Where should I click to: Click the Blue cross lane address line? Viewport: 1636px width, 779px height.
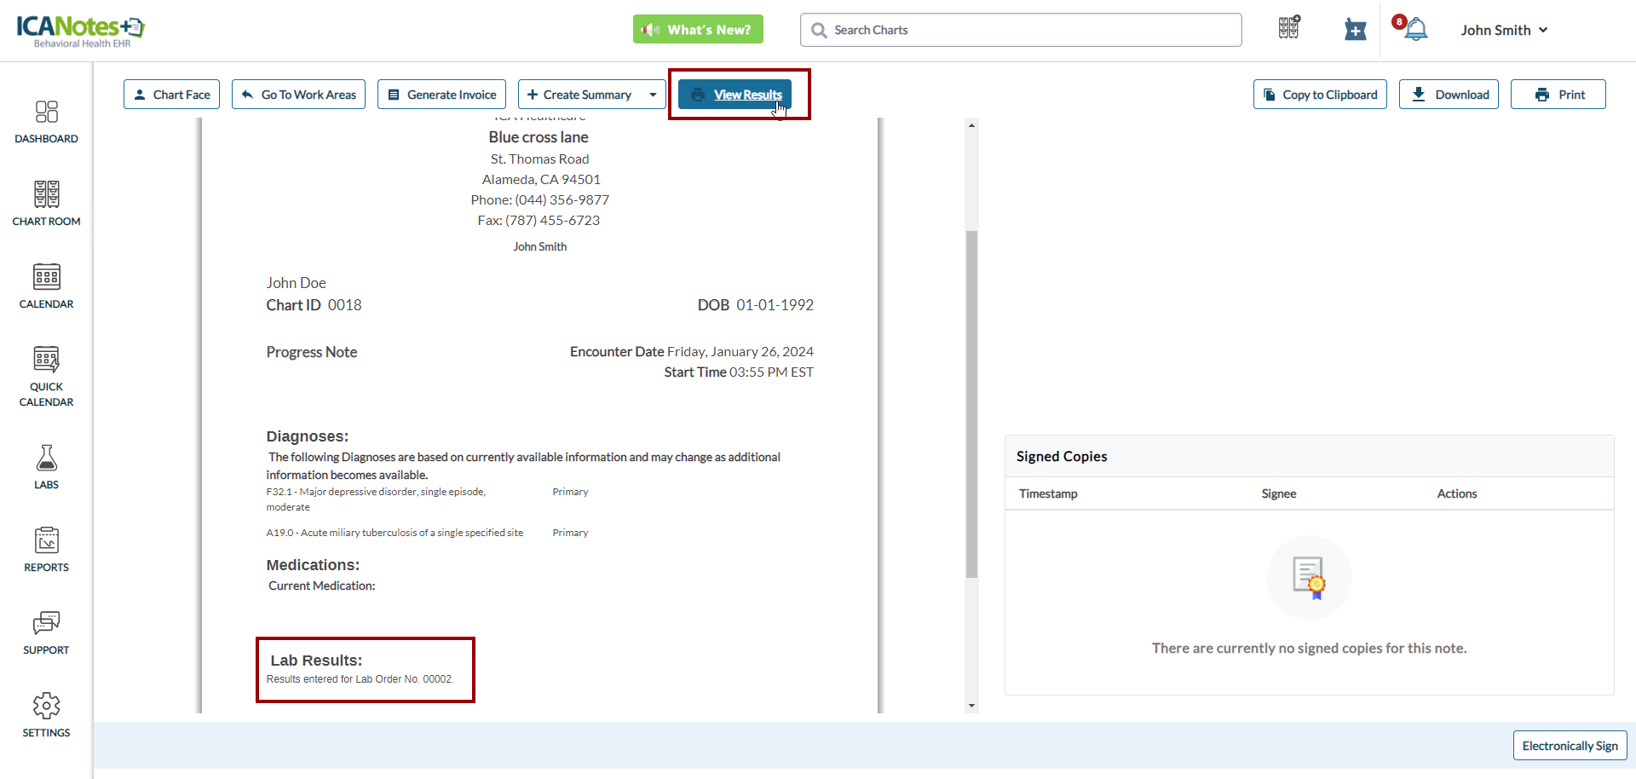(x=539, y=137)
